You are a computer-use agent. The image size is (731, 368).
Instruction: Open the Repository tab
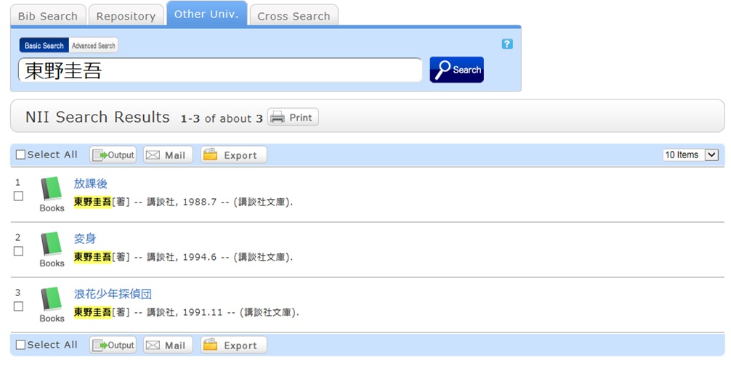click(126, 16)
